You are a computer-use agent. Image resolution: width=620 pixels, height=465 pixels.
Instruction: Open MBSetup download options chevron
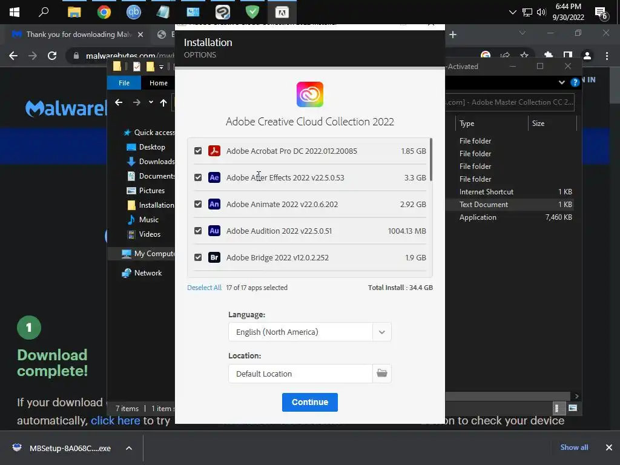(x=129, y=448)
